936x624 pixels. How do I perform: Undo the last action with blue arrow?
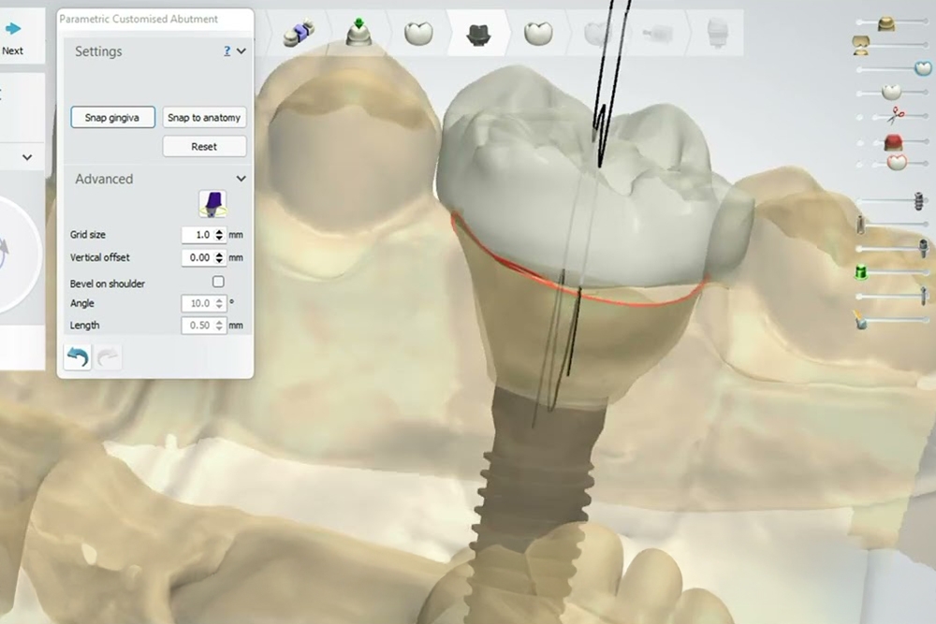pyautogui.click(x=78, y=356)
